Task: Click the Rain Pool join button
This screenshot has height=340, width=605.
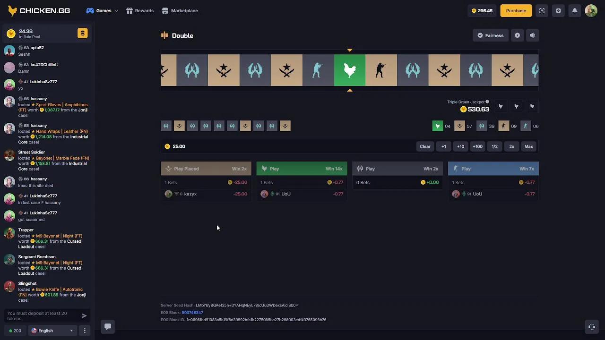Action: [83, 33]
